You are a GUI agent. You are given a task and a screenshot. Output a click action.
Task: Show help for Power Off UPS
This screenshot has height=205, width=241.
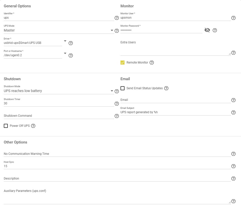(x=33, y=126)
